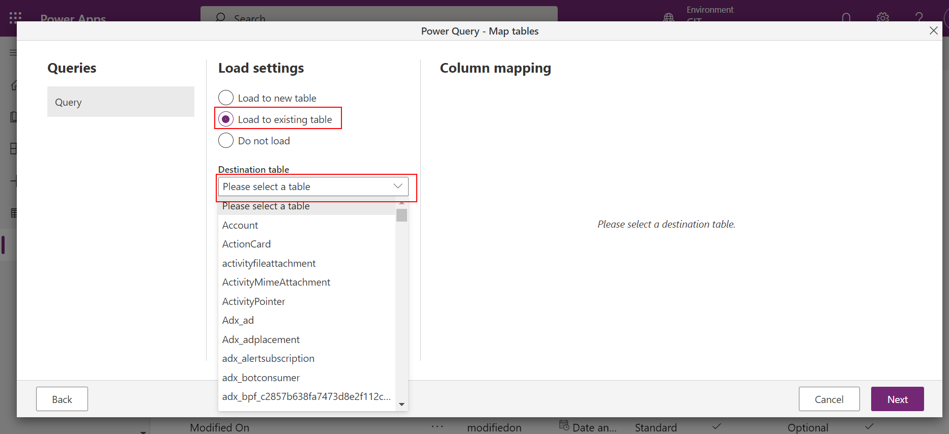949x434 pixels.
Task: Open the notifications bell icon
Action: 846,18
